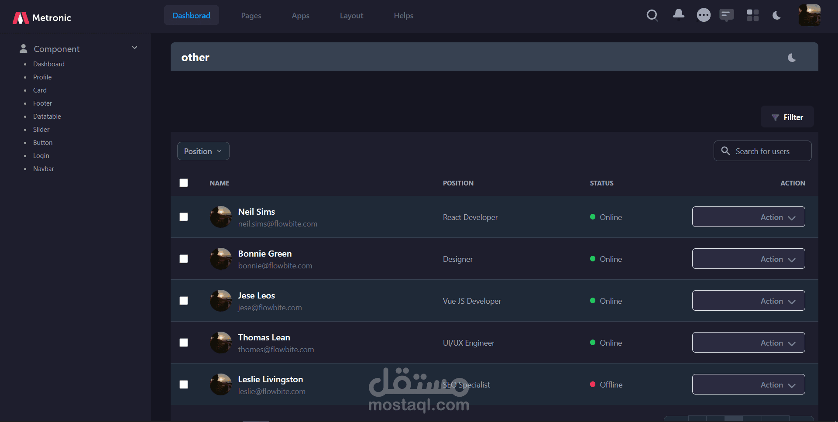Open the Action dropdown for Bonnie Green

[x=749, y=259]
